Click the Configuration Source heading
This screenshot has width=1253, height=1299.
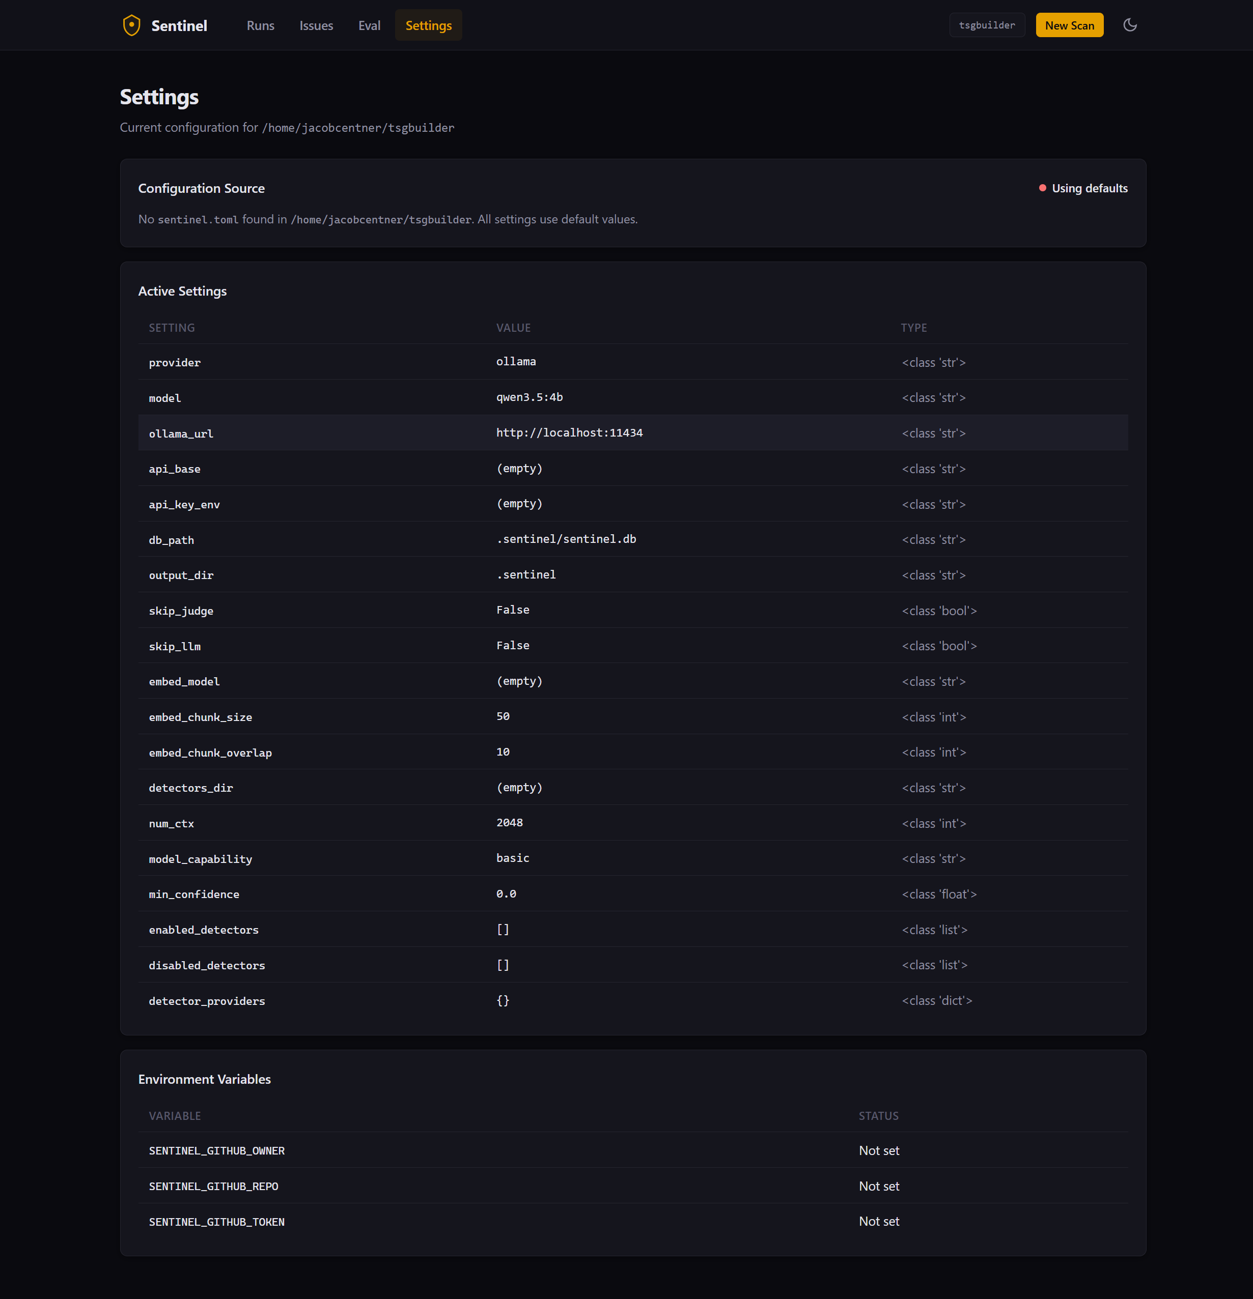(202, 188)
